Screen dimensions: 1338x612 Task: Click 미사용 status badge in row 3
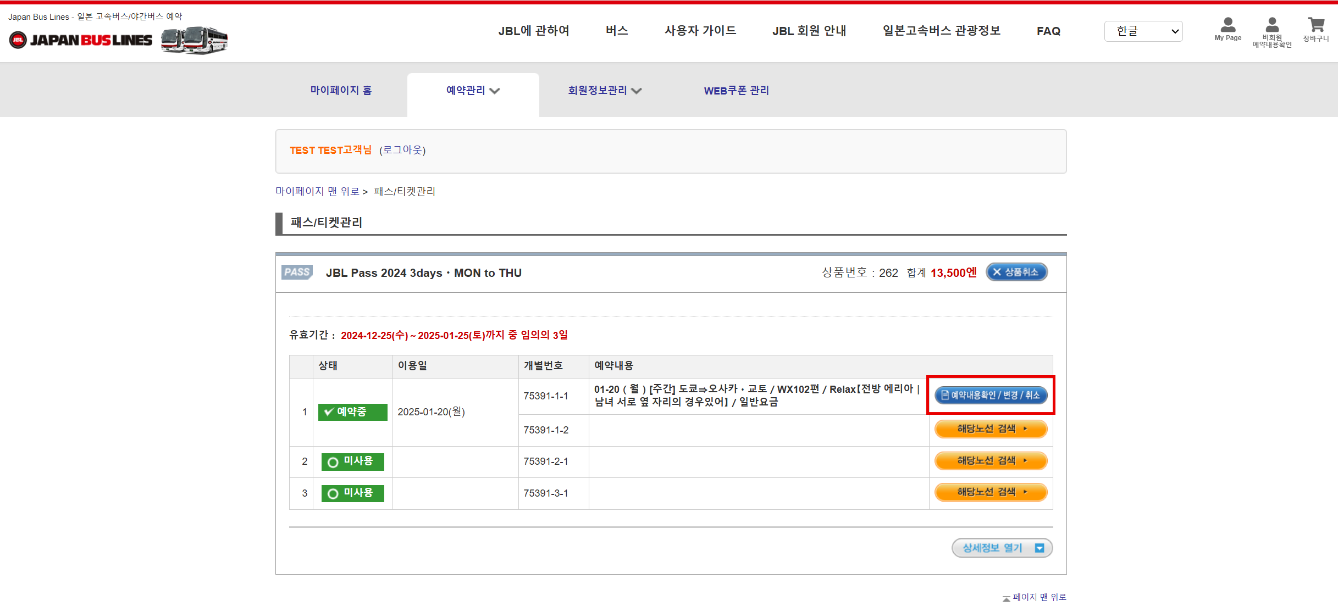pyautogui.click(x=352, y=493)
